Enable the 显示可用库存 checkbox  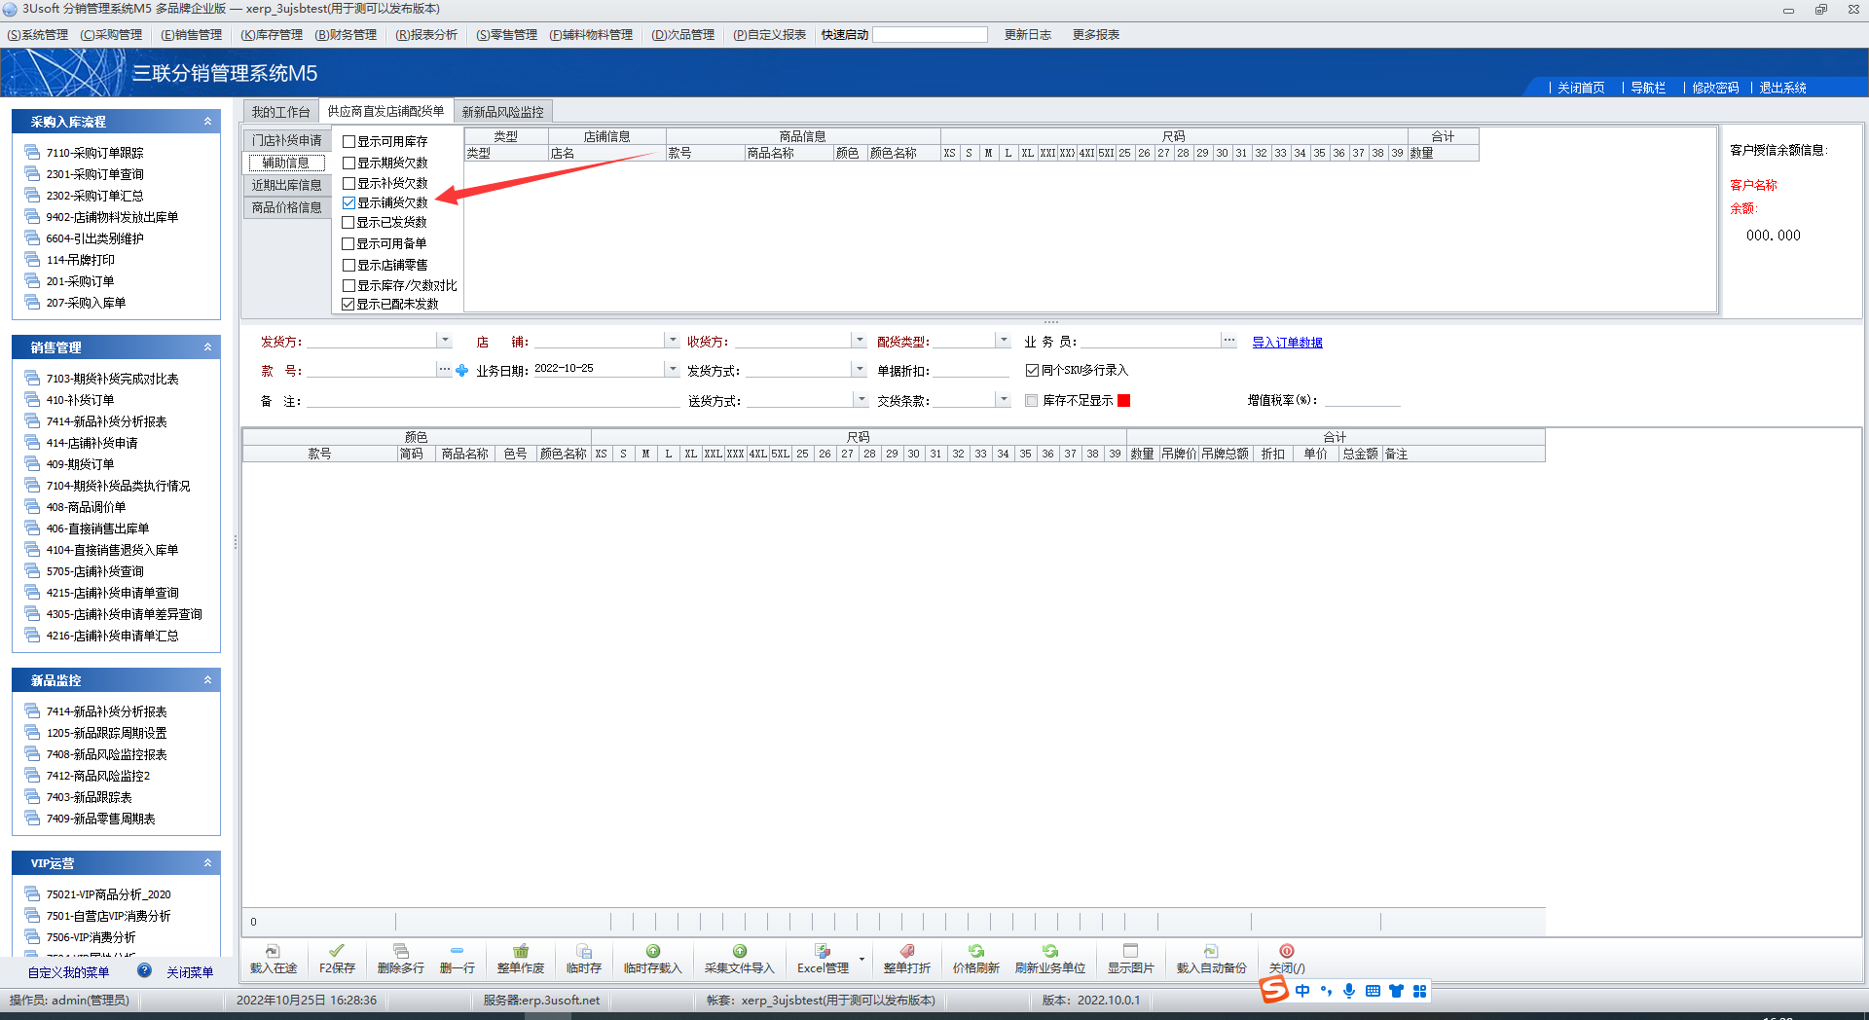348,141
